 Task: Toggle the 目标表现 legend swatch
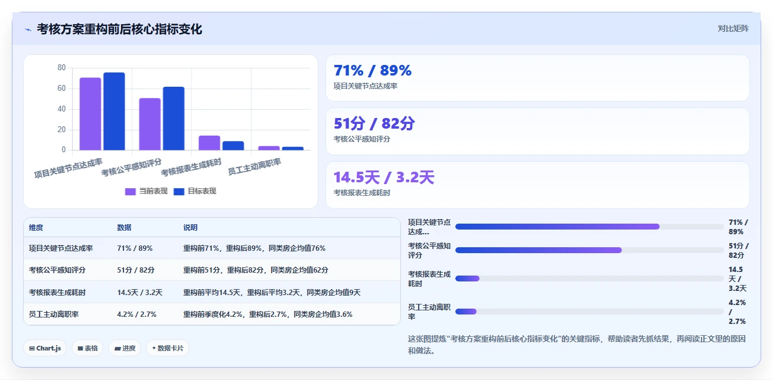(x=179, y=191)
